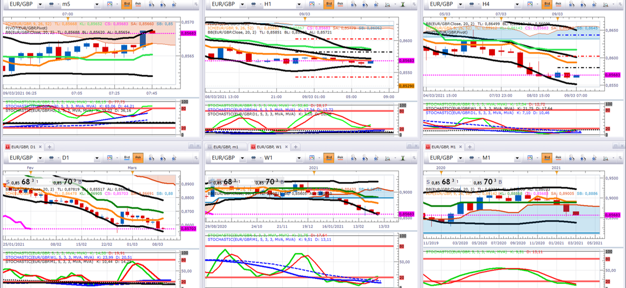Open the H1 timeframe dropdown
The height and width of the screenshot is (288, 626).
pyautogui.click(x=299, y=4)
